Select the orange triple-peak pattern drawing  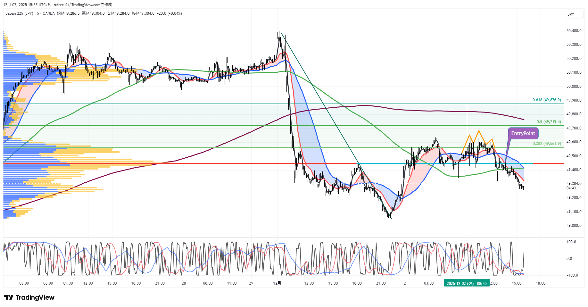coord(478,131)
